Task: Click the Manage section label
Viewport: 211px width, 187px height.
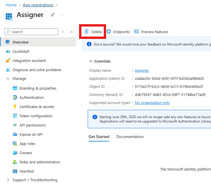Action: click(19, 78)
